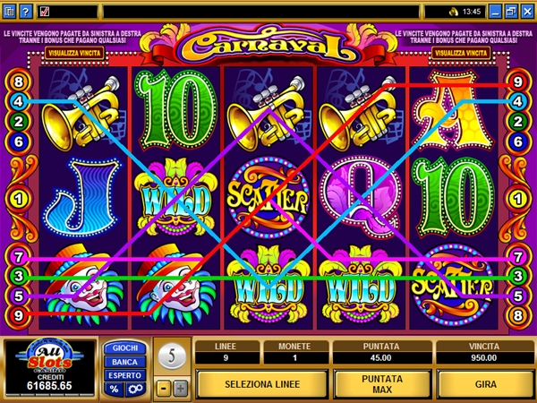Click the percent statistics button
Image resolution: width=537 pixels, height=403 pixels.
pos(115,389)
